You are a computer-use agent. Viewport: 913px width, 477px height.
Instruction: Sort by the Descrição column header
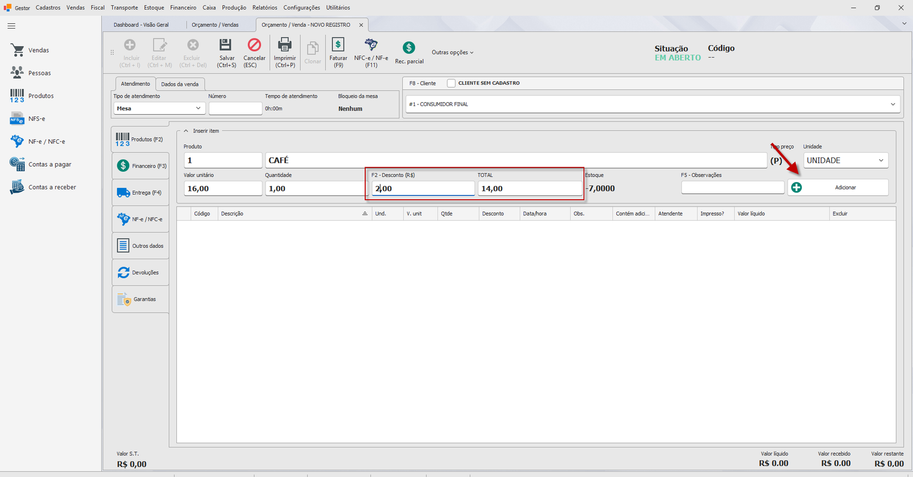[294, 213]
